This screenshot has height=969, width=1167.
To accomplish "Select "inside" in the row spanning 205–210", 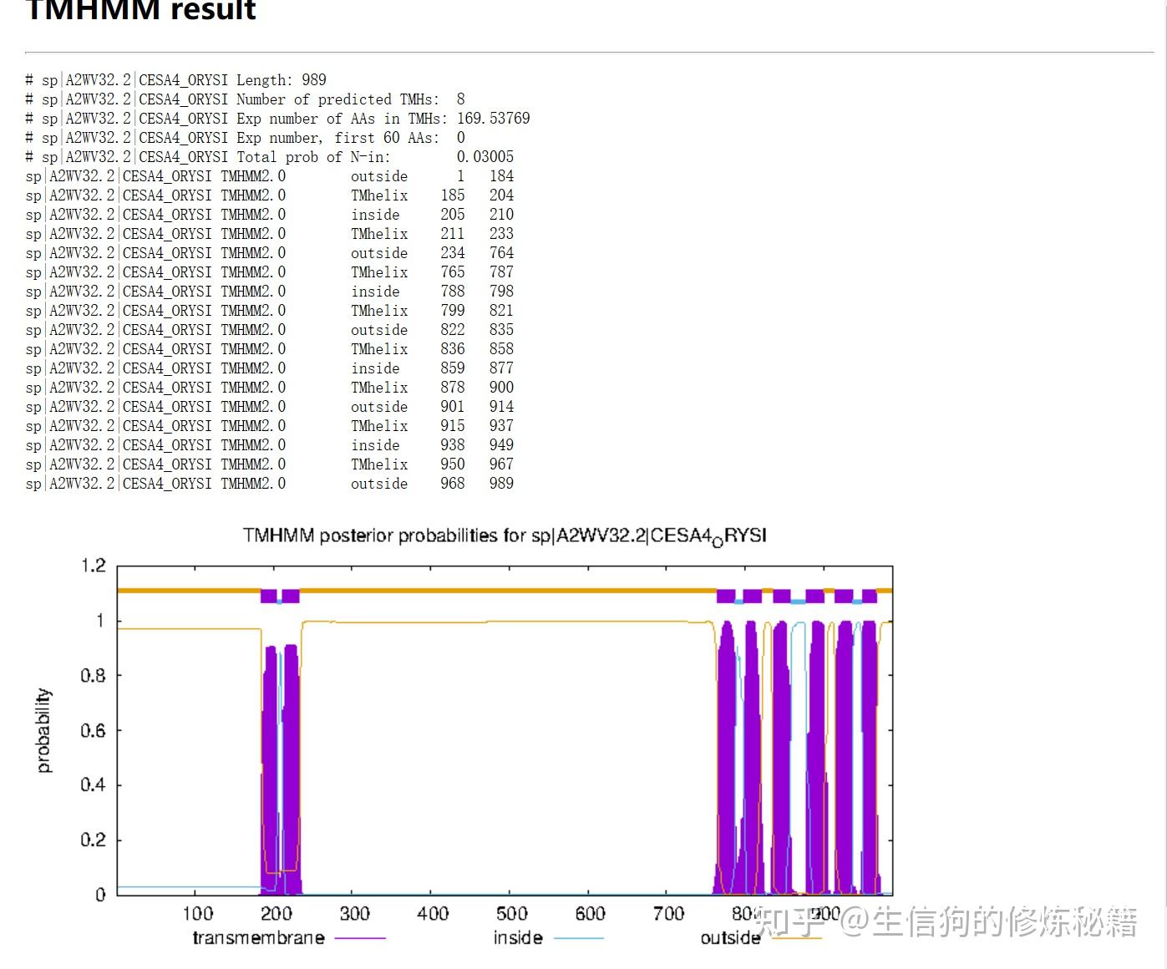I will (x=375, y=215).
